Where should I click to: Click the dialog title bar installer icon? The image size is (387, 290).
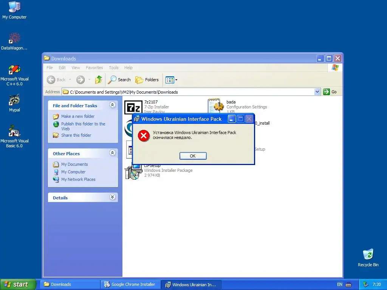pyautogui.click(x=136, y=119)
